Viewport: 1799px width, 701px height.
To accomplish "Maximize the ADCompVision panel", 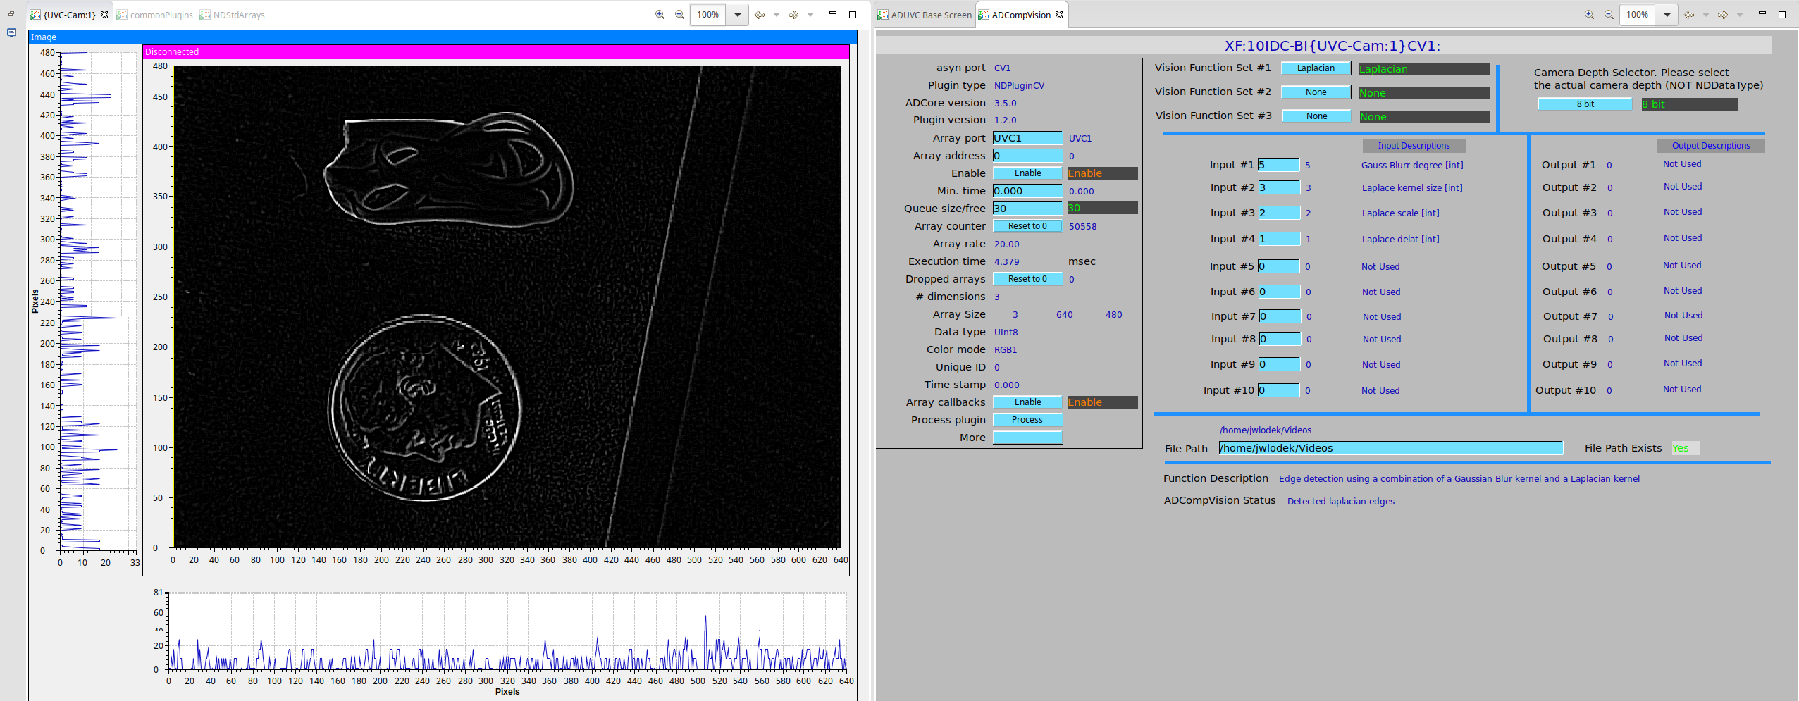I will (x=1781, y=14).
